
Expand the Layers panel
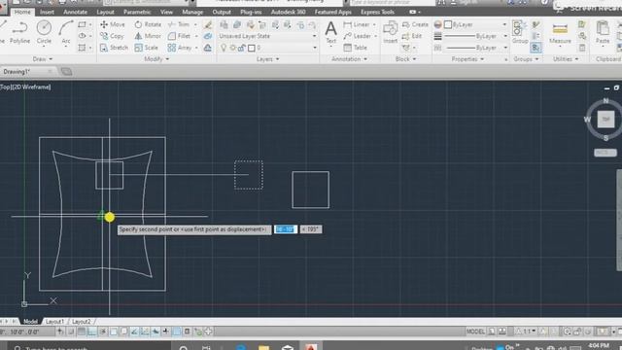[268, 59]
